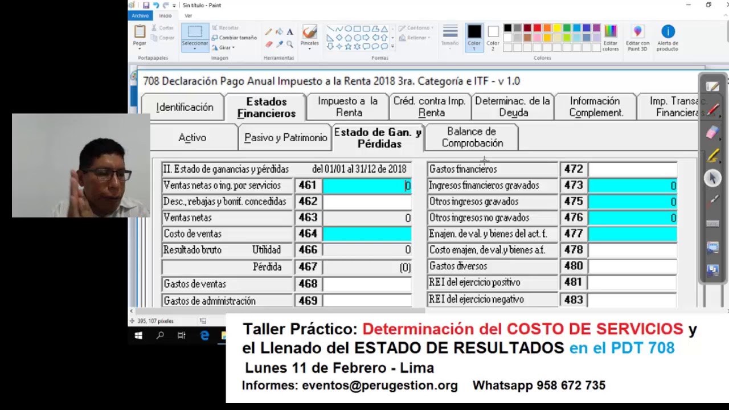729x410 pixels.
Task: Click red pen on annotation toolbar
Action: click(x=713, y=109)
